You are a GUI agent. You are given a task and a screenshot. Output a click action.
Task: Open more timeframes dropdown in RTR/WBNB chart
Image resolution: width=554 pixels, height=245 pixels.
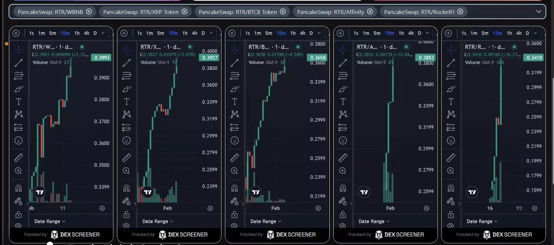103,33
